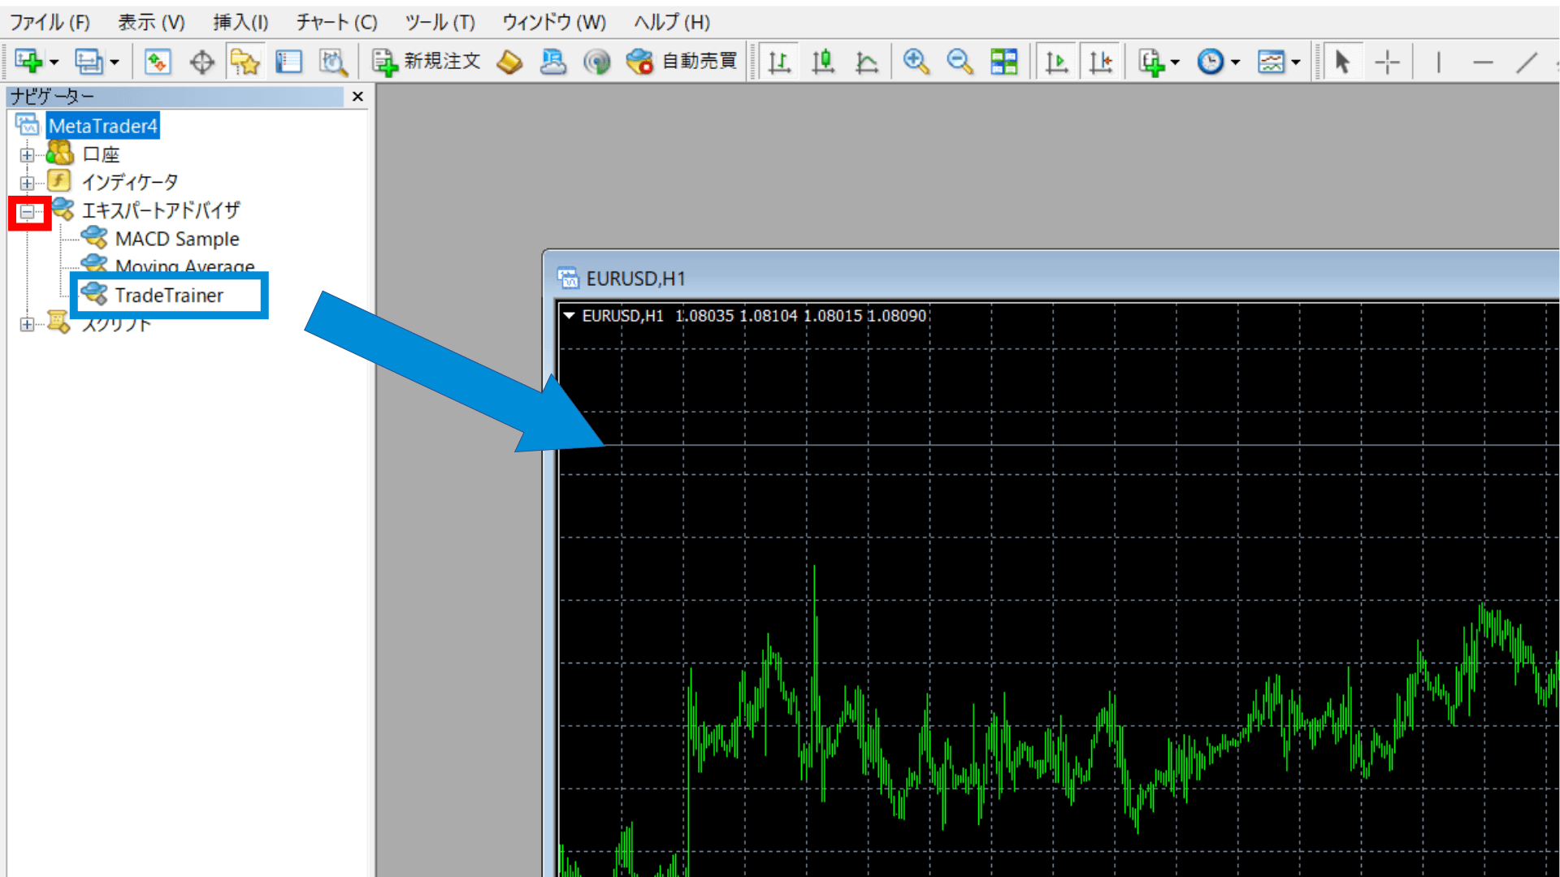Open Market Watch panel icon
The height and width of the screenshot is (877, 1560).
[x=158, y=62]
